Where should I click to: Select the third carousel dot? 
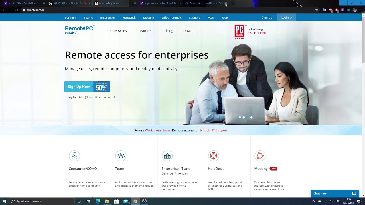(248, 118)
